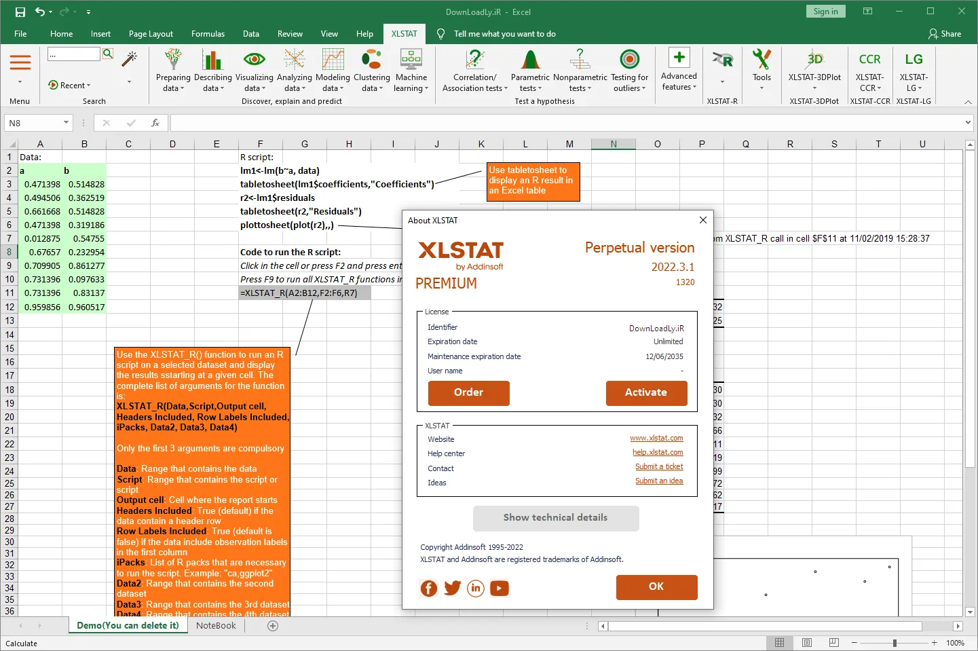Expand the Name Box dropdown
The height and width of the screenshot is (651, 978).
[66, 123]
